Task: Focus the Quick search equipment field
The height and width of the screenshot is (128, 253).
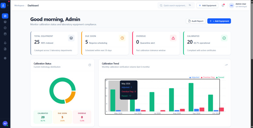Action: click(x=176, y=5)
